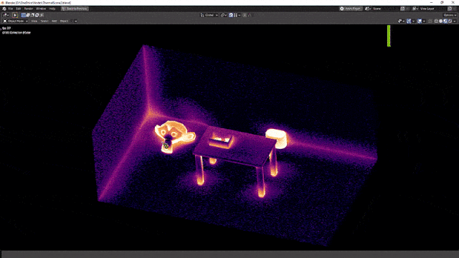This screenshot has width=459, height=258.
Task: Click the Back to Previous button
Action: pyautogui.click(x=75, y=9)
